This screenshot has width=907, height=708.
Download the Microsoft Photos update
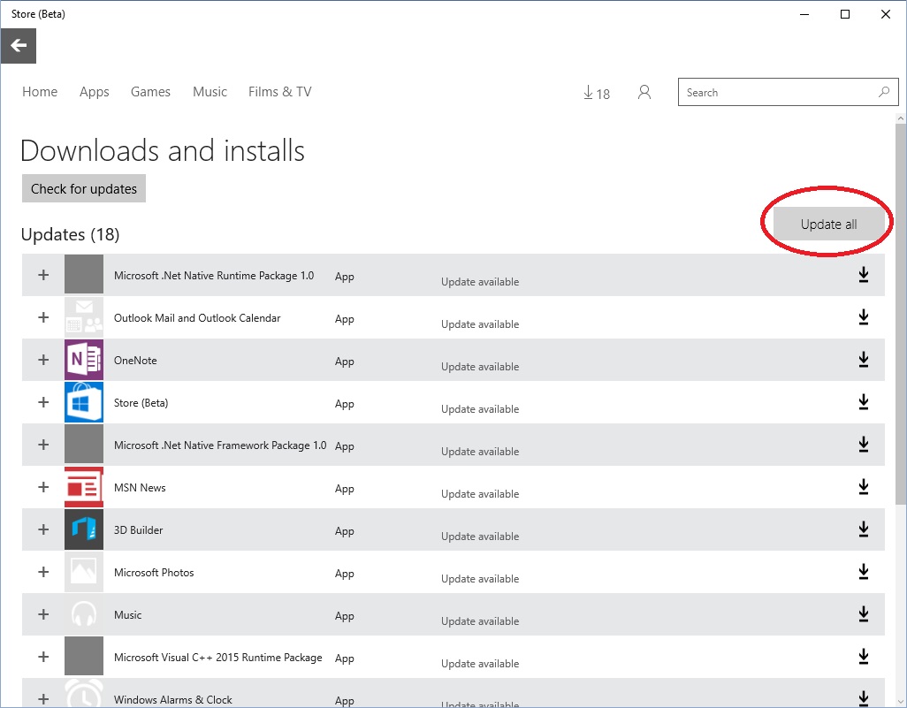coord(864,572)
